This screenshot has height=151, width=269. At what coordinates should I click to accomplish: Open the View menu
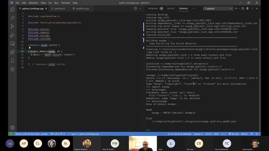43,3
